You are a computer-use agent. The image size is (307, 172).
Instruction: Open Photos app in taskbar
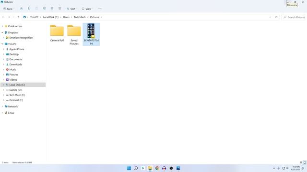click(178, 168)
